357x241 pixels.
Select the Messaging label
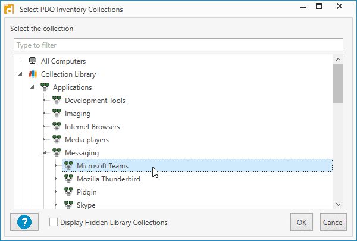tap(82, 153)
